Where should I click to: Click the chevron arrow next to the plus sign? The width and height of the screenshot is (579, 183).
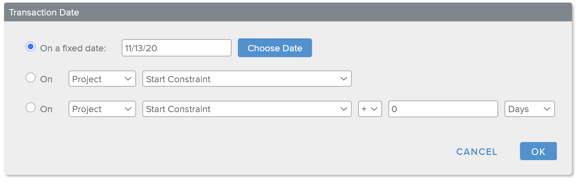coord(374,109)
